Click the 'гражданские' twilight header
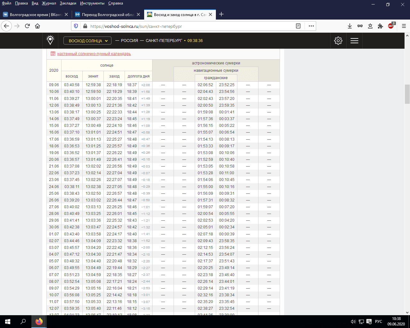 216,78
